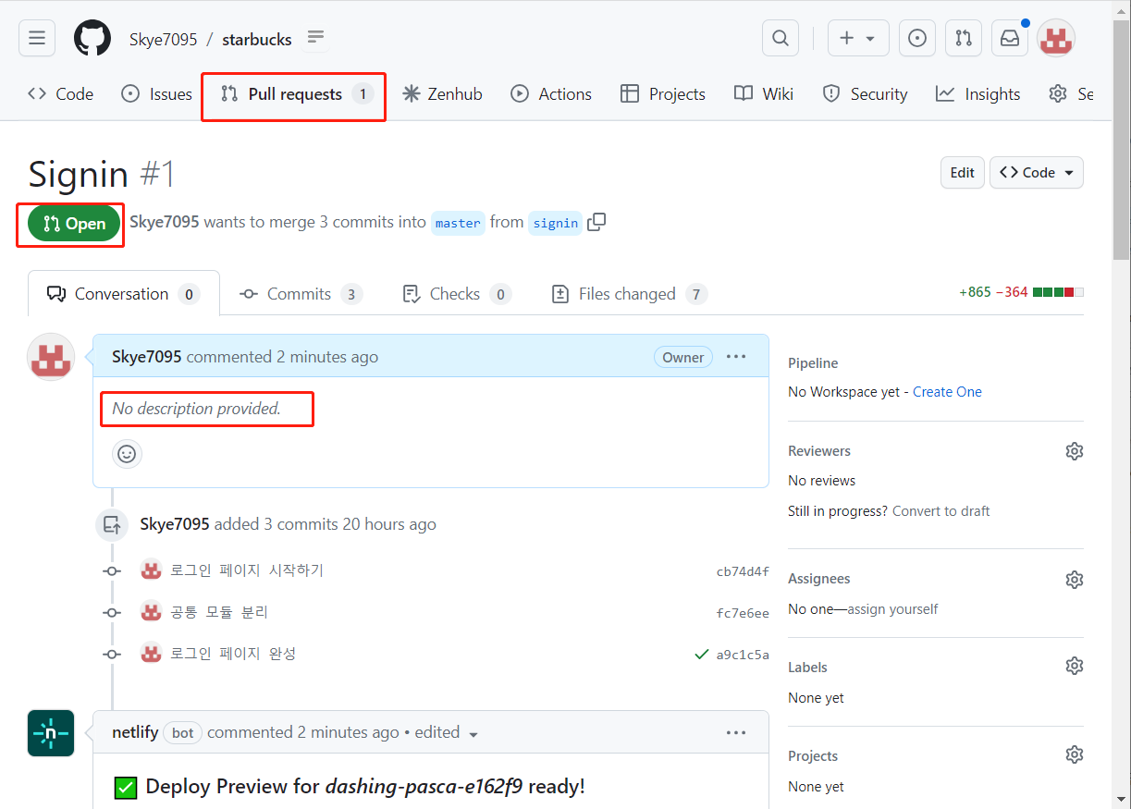The image size is (1131, 809).
Task: Open the Code repository tab
Action: click(60, 94)
